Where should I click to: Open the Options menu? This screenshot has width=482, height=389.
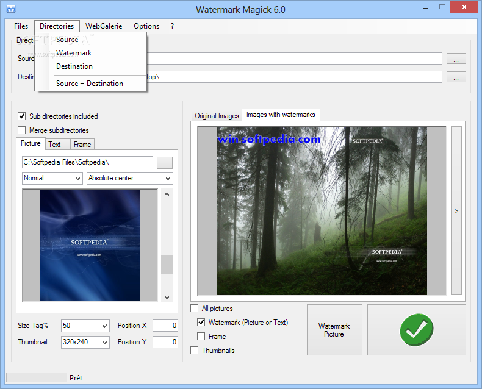pos(146,26)
